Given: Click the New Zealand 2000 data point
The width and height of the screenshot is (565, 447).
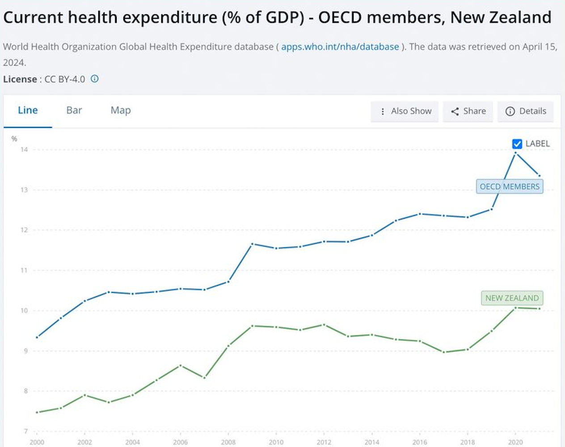Looking at the screenshot, I should coord(37,412).
